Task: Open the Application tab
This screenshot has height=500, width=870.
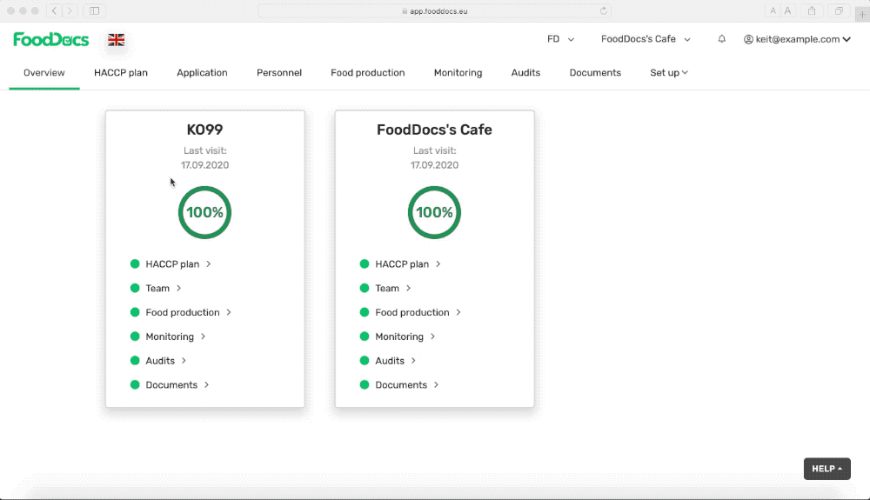Action: tap(202, 73)
